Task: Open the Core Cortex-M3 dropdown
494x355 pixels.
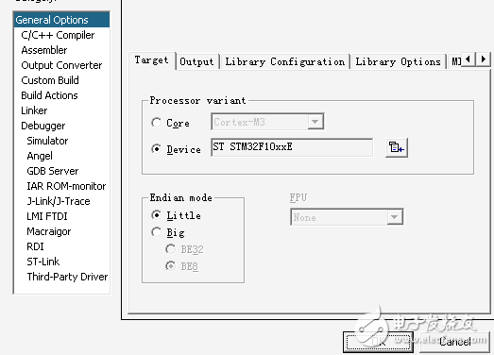Action: pyautogui.click(x=267, y=122)
